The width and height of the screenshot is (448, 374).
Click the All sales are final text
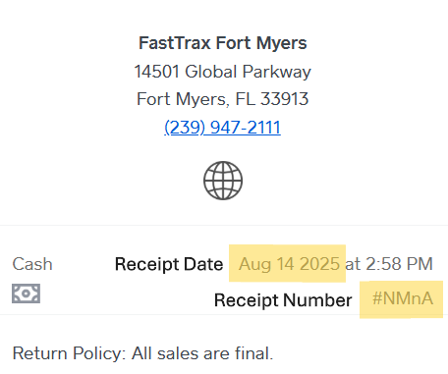(202, 353)
